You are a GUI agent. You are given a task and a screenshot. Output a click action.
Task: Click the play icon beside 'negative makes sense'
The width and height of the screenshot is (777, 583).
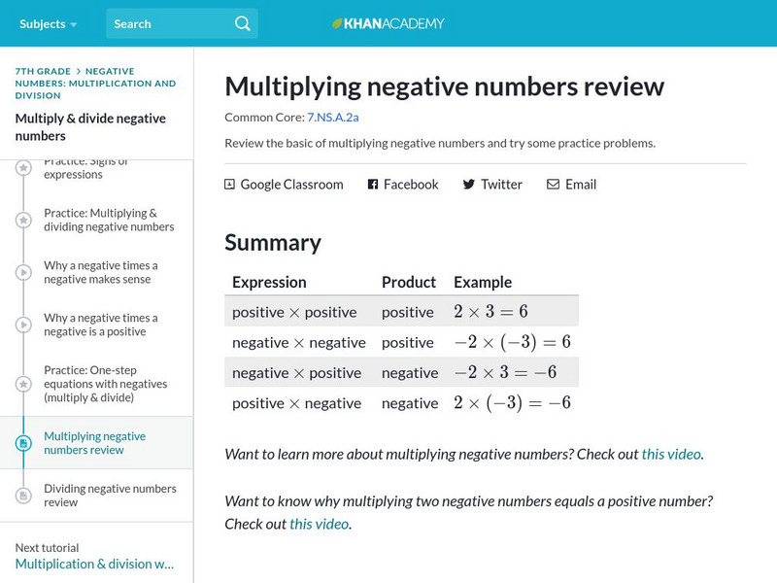pyautogui.click(x=23, y=273)
